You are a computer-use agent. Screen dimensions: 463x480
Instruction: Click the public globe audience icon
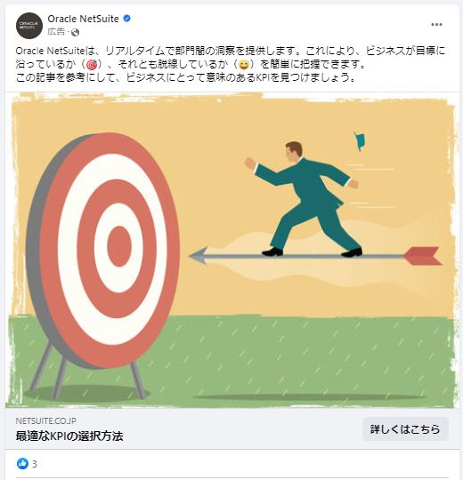pos(75,32)
